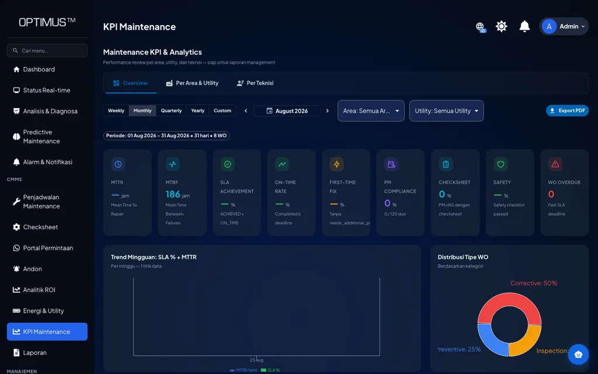Image resolution: width=598 pixels, height=374 pixels.
Task: Switch to the Overview tab
Action: click(x=130, y=83)
